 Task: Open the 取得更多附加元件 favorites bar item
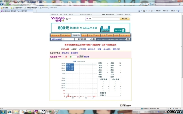(x=31, y=8)
